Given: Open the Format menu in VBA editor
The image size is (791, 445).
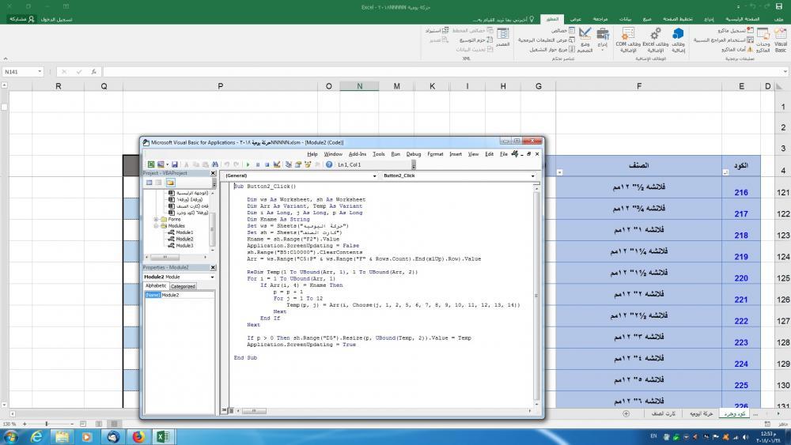Looking at the screenshot, I should point(435,154).
